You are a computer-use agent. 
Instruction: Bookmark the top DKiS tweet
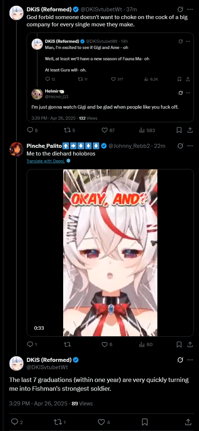(x=179, y=130)
